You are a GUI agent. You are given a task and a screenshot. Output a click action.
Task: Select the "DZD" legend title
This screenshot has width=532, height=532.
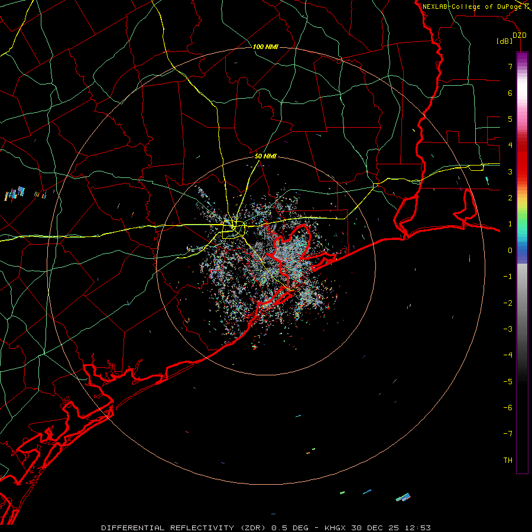click(x=520, y=35)
